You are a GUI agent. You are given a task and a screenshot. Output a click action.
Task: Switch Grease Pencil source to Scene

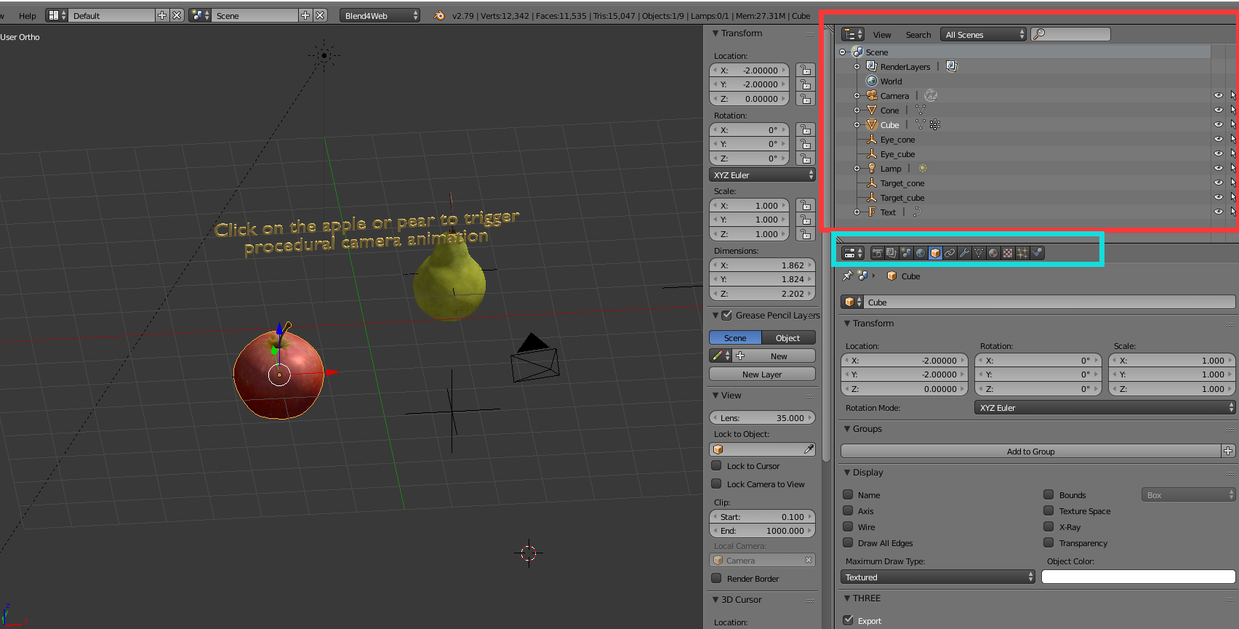click(x=735, y=338)
